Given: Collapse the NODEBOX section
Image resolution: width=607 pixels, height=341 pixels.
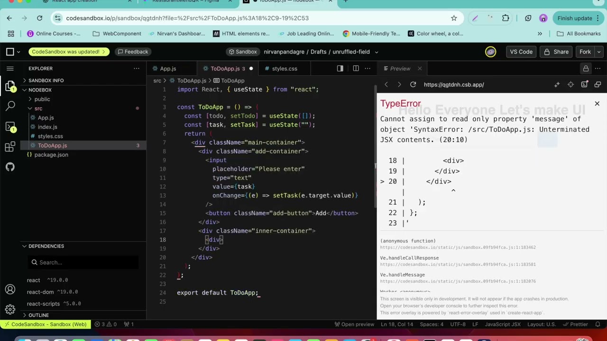Looking at the screenshot, I should [x=40, y=90].
